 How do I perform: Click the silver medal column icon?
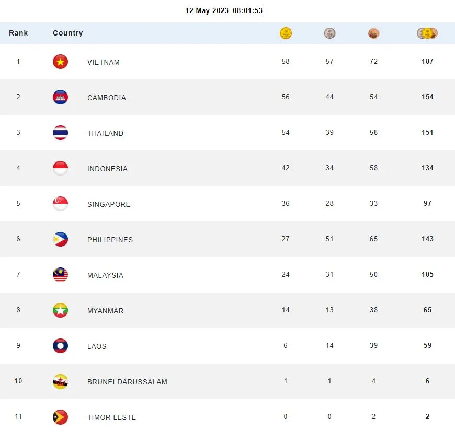click(329, 33)
